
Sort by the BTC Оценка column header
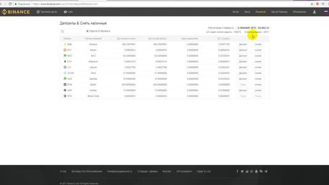click(x=224, y=39)
